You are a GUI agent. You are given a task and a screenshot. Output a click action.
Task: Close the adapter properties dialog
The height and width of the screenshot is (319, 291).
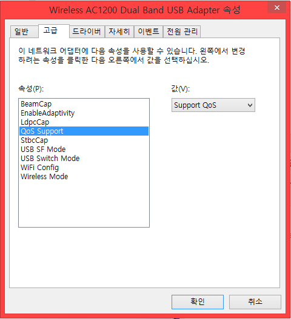(x=276, y=8)
